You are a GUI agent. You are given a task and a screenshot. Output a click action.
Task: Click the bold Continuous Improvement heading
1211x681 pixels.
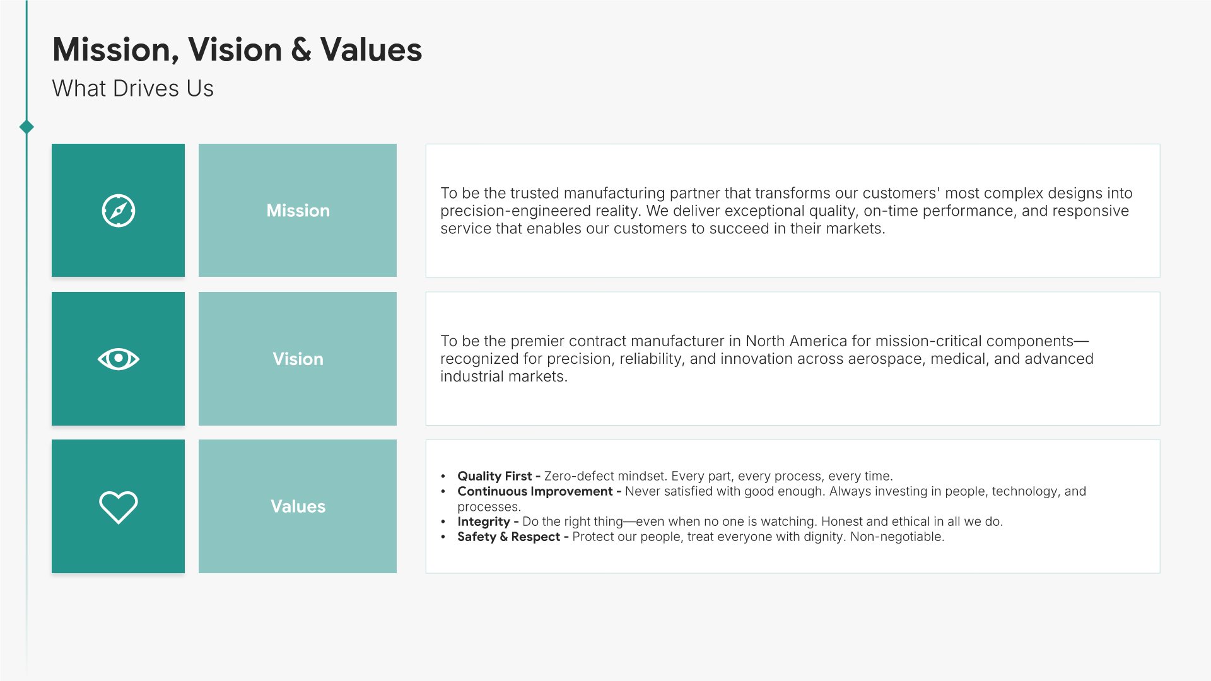535,491
